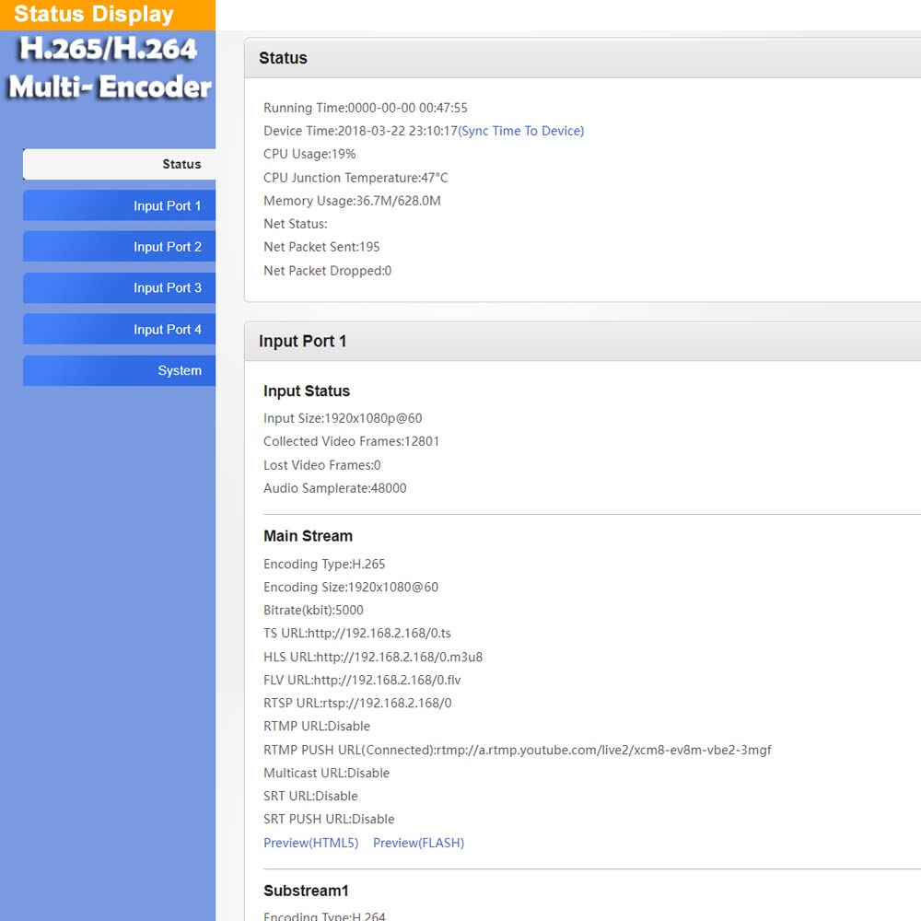The width and height of the screenshot is (921, 921).
Task: Click the H.265/H.264 Multi-Encoder logo
Action: 109,68
